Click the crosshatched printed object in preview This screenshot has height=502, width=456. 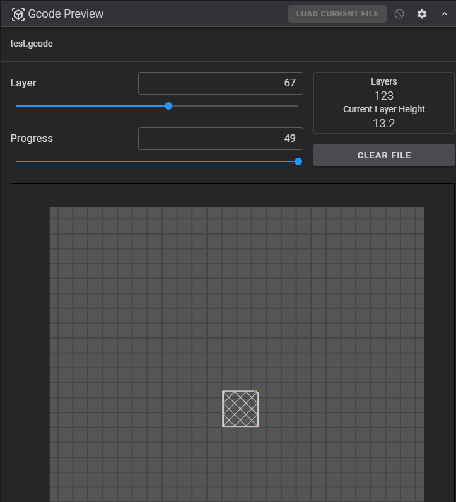click(x=240, y=409)
